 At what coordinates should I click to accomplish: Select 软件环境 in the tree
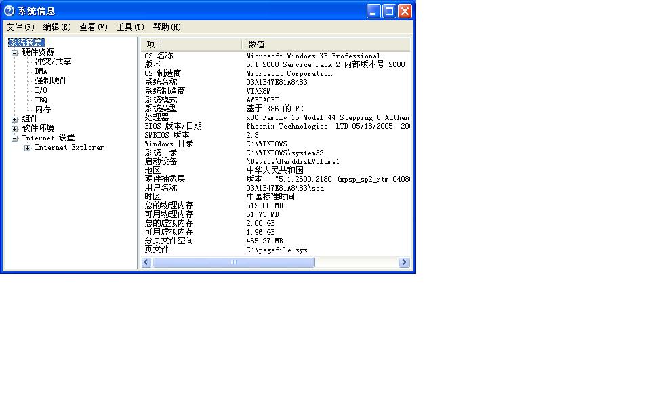click(x=38, y=128)
